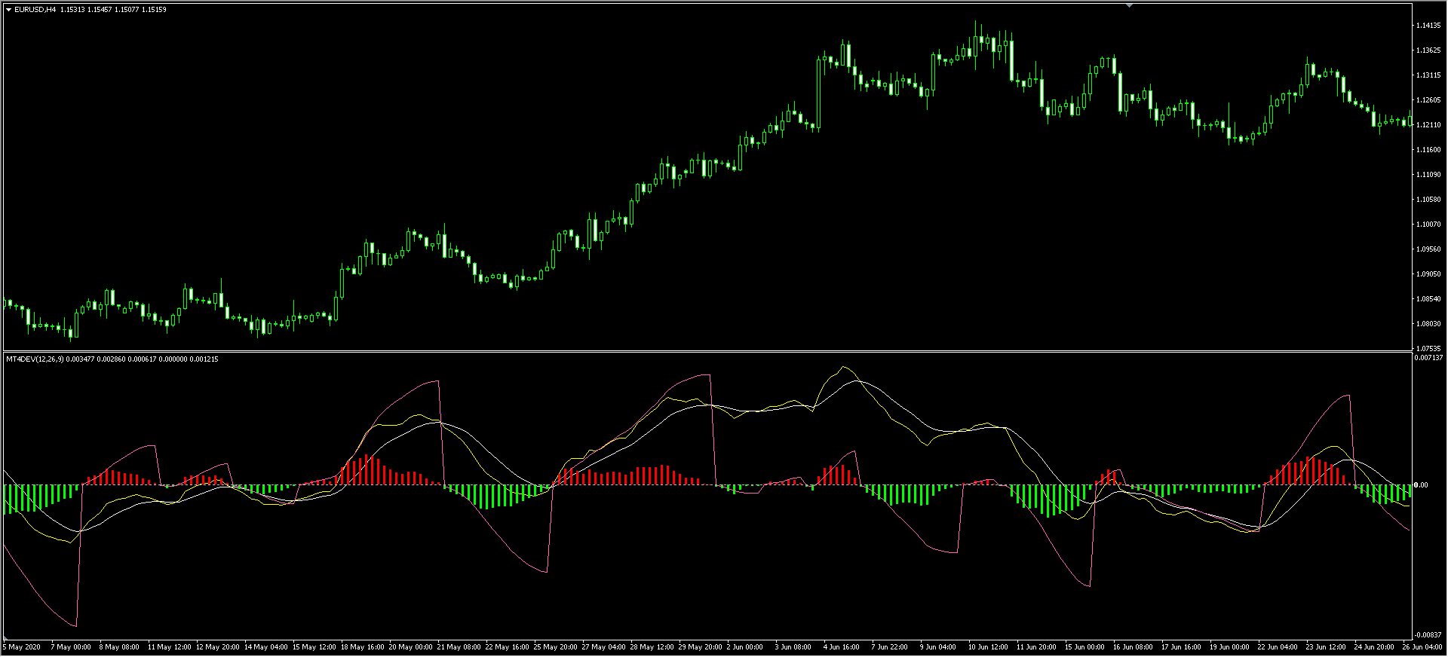This screenshot has height=657, width=1448.
Task: Click the 23 Jun 12:00 time label
Action: (x=1327, y=647)
